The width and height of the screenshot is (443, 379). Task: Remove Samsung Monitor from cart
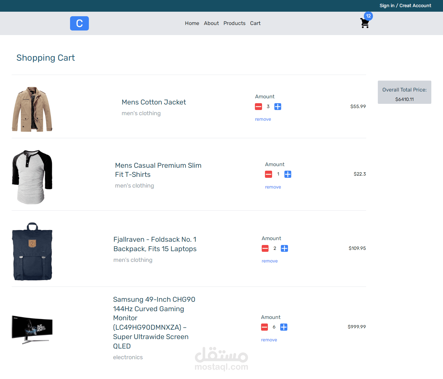[269, 340]
